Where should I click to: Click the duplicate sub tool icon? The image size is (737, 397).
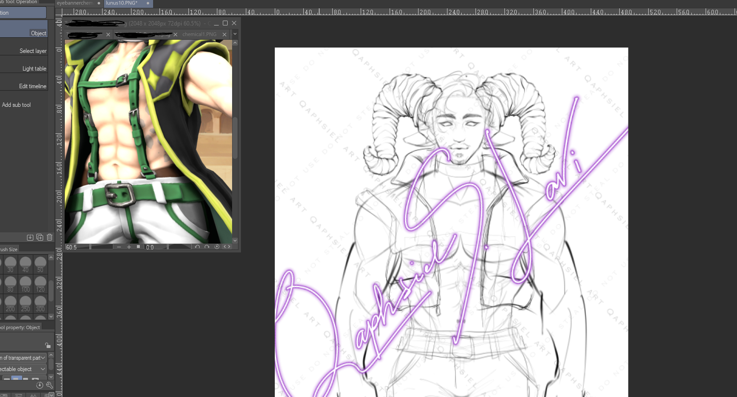coord(40,238)
